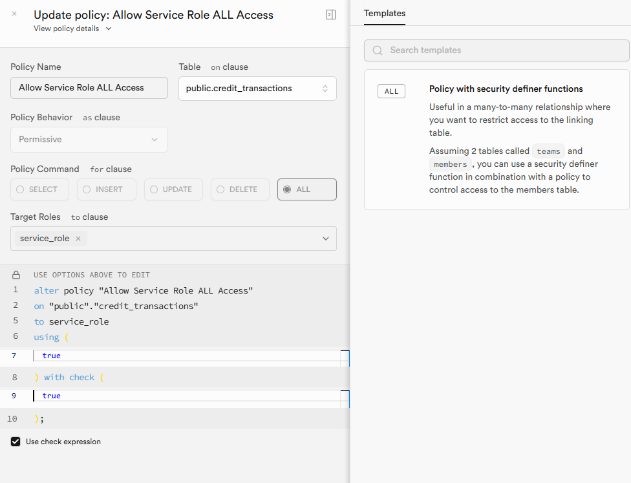Image resolution: width=631 pixels, height=483 pixels.
Task: Remove service_role tag with x icon
Action: pyautogui.click(x=78, y=239)
